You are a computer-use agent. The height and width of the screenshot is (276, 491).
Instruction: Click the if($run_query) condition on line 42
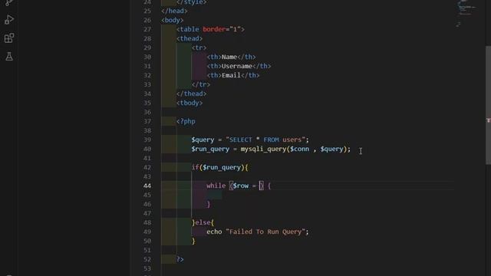(219, 167)
